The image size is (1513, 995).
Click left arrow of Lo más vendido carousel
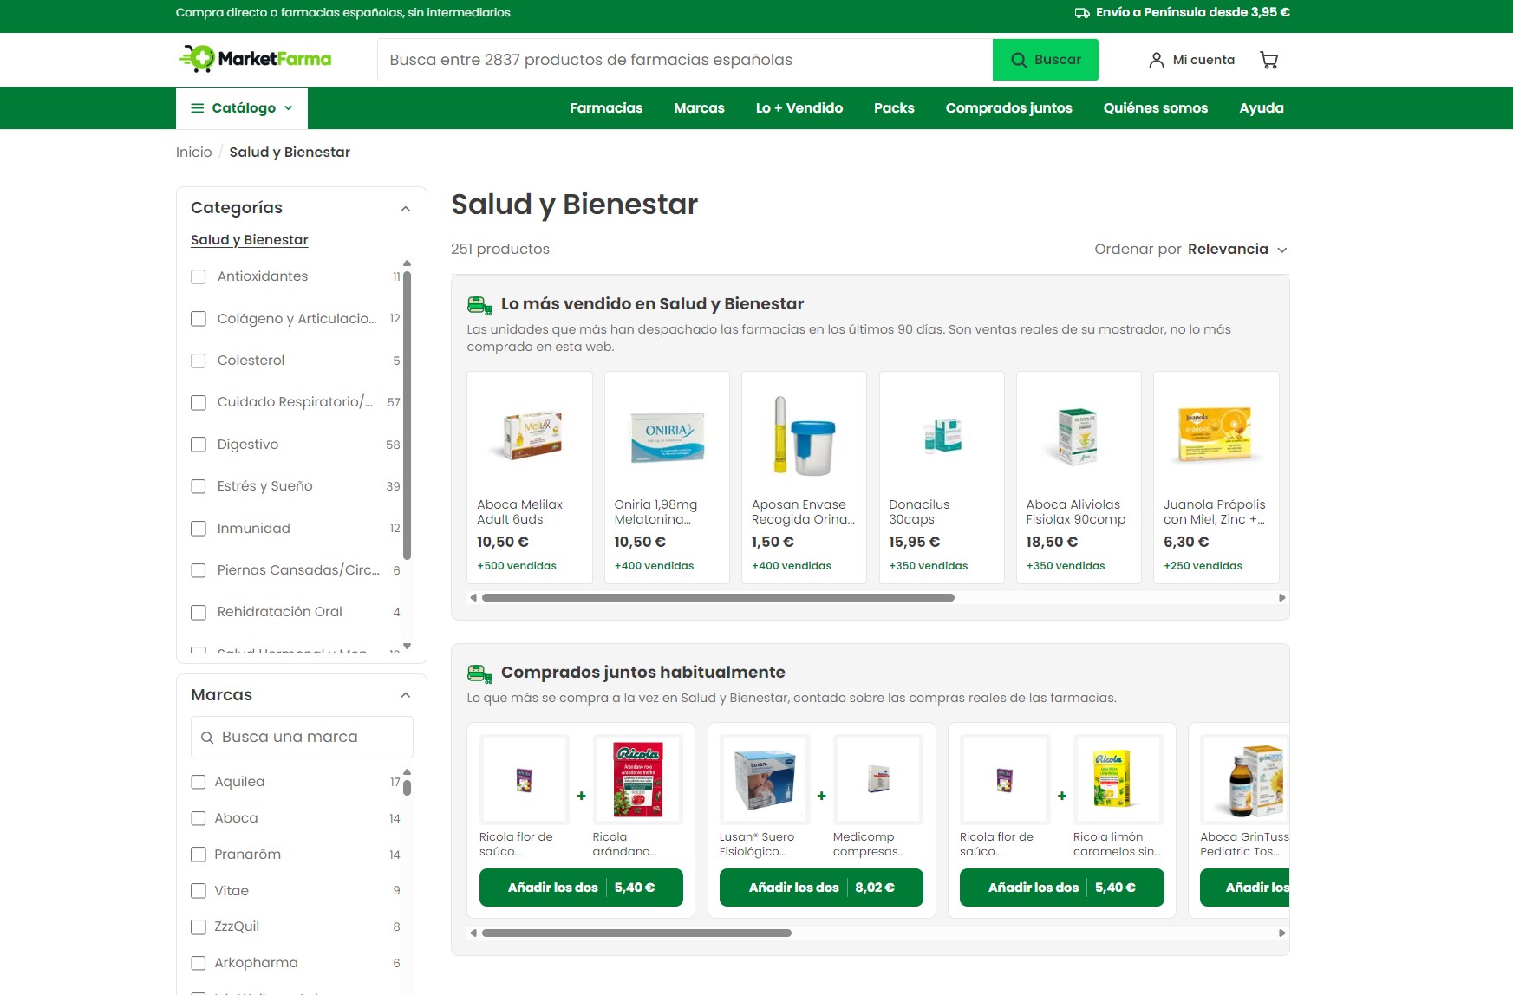(x=473, y=597)
